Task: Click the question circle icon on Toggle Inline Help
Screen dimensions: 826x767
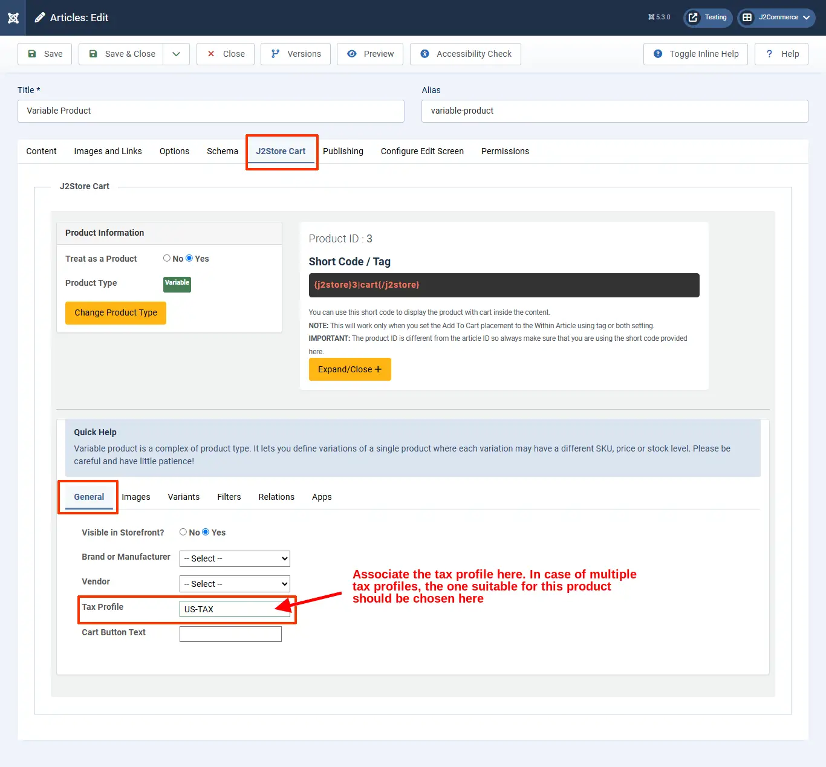Action: (x=658, y=54)
